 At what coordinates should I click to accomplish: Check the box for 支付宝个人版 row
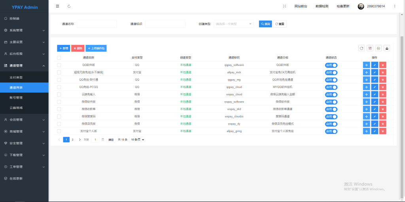tap(59, 131)
